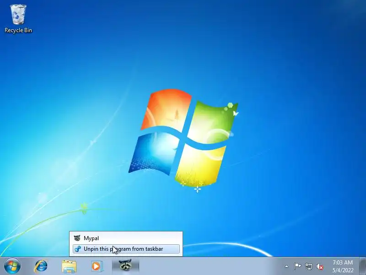Open the muted volume speaker icon
The height and width of the screenshot is (275, 366).
click(320, 266)
